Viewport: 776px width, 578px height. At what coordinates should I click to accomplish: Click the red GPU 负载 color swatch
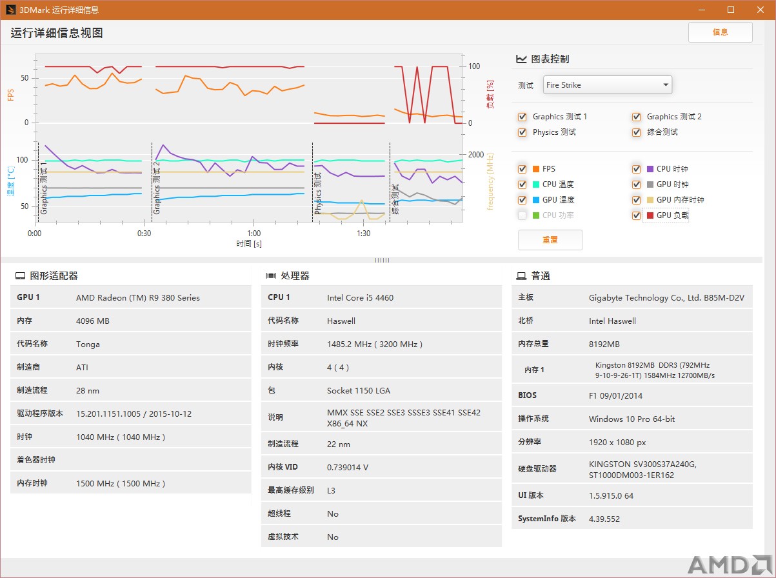pos(650,215)
